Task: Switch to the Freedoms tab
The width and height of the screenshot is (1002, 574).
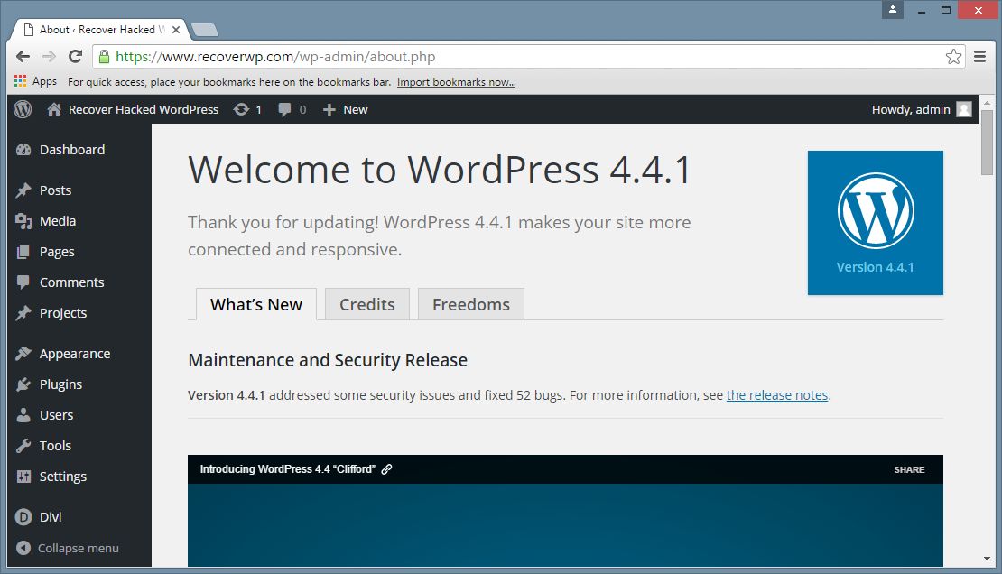Action: click(471, 304)
